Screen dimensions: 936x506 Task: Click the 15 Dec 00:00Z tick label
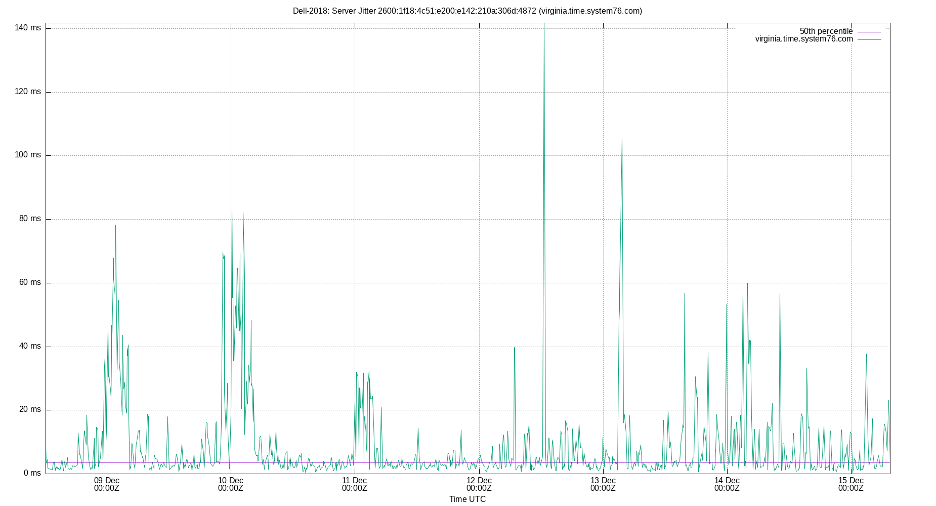(852, 485)
